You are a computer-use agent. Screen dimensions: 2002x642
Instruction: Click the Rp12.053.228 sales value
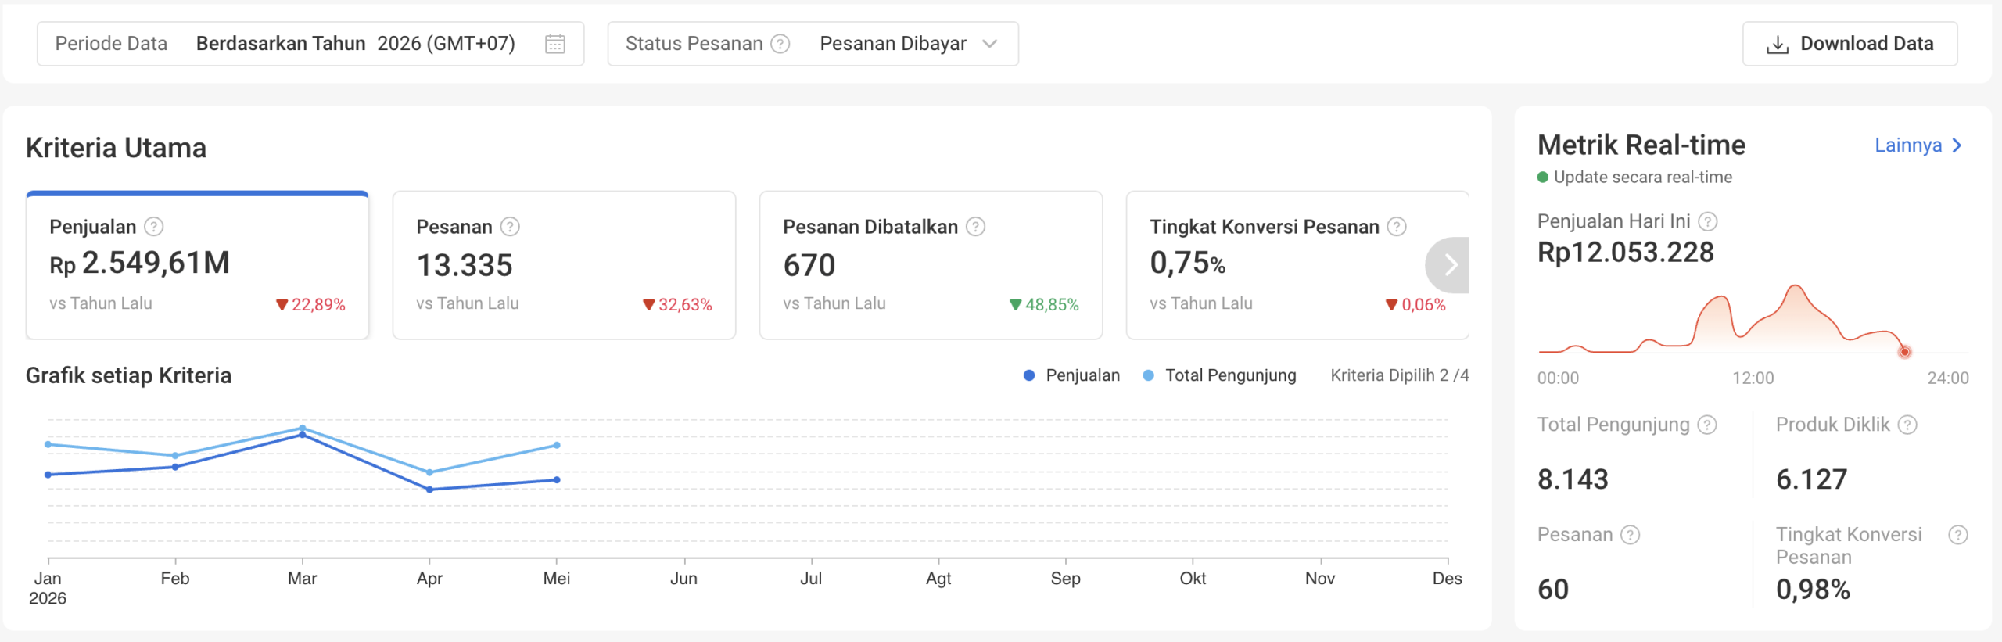(x=1626, y=253)
